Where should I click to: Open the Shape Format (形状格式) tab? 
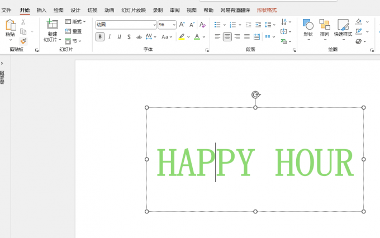pos(267,10)
